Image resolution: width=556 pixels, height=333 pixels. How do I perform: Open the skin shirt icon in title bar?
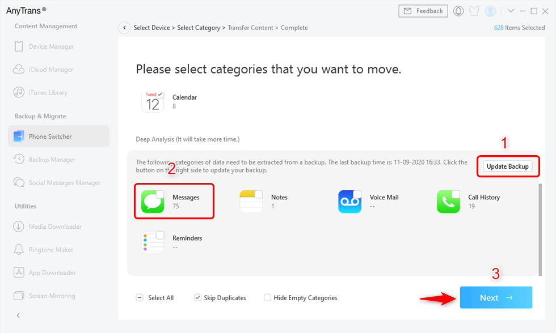pyautogui.click(x=474, y=11)
